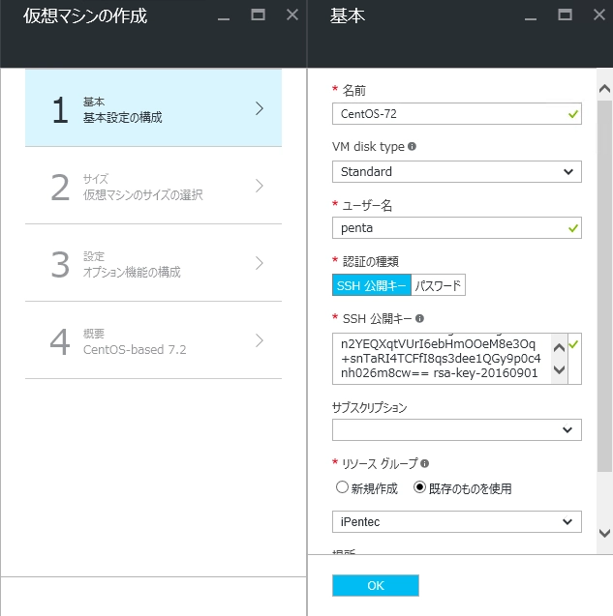Click 基本 blade scroll-down arrow

[604, 533]
